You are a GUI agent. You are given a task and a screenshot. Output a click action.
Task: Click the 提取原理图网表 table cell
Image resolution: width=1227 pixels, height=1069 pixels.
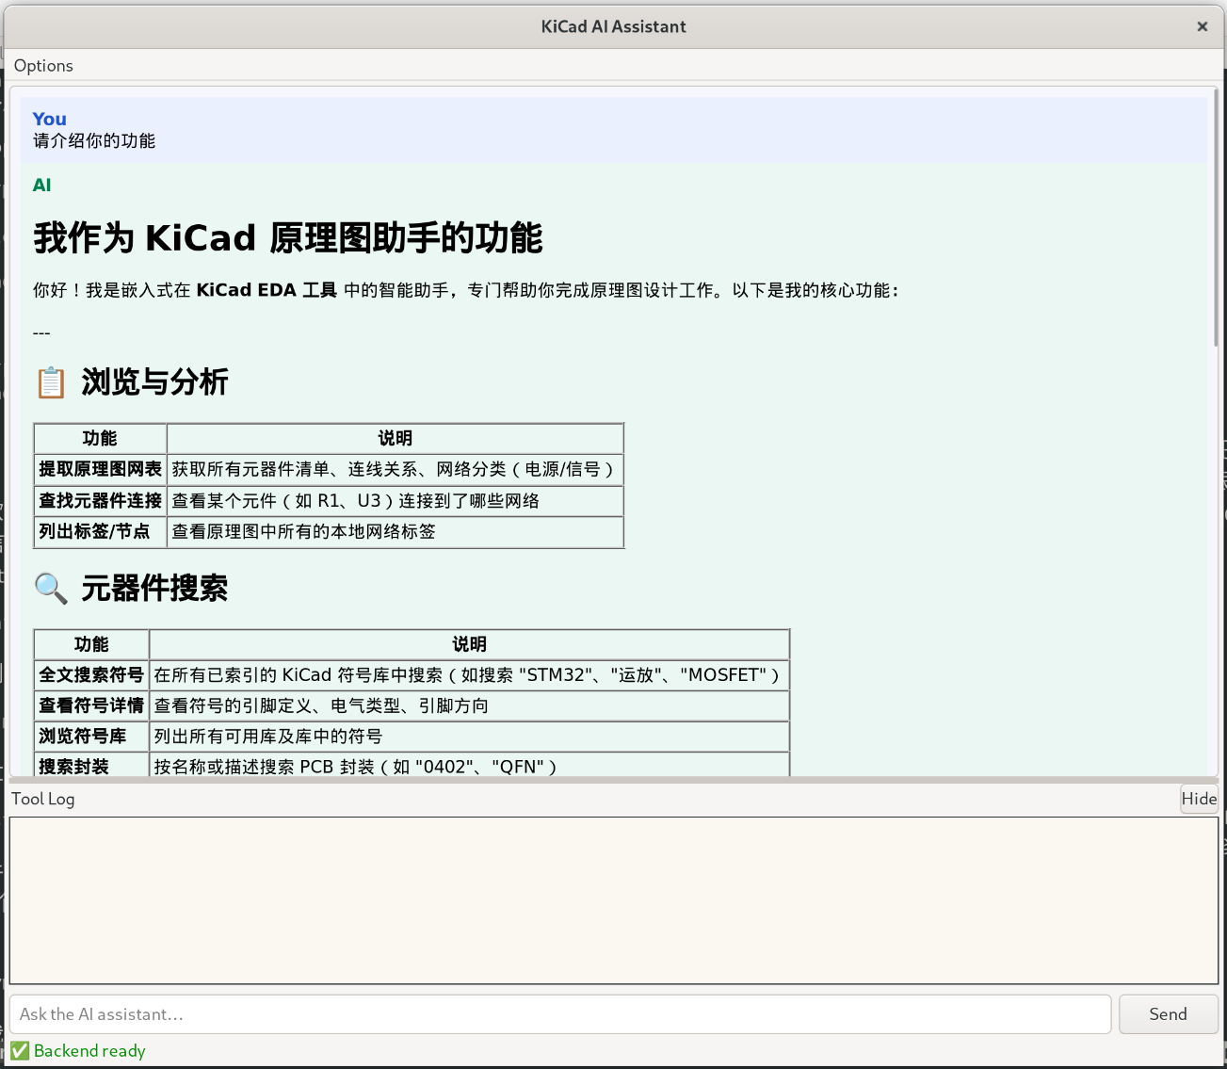[x=100, y=469]
